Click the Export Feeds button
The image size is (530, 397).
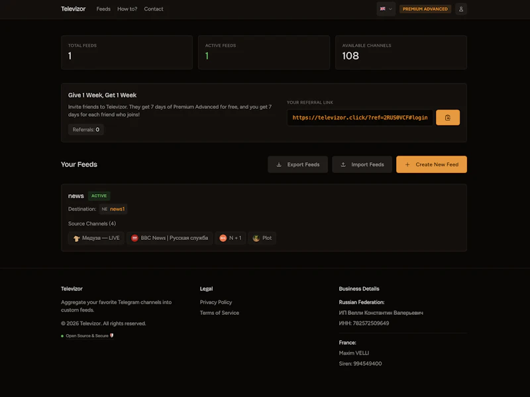pyautogui.click(x=297, y=164)
